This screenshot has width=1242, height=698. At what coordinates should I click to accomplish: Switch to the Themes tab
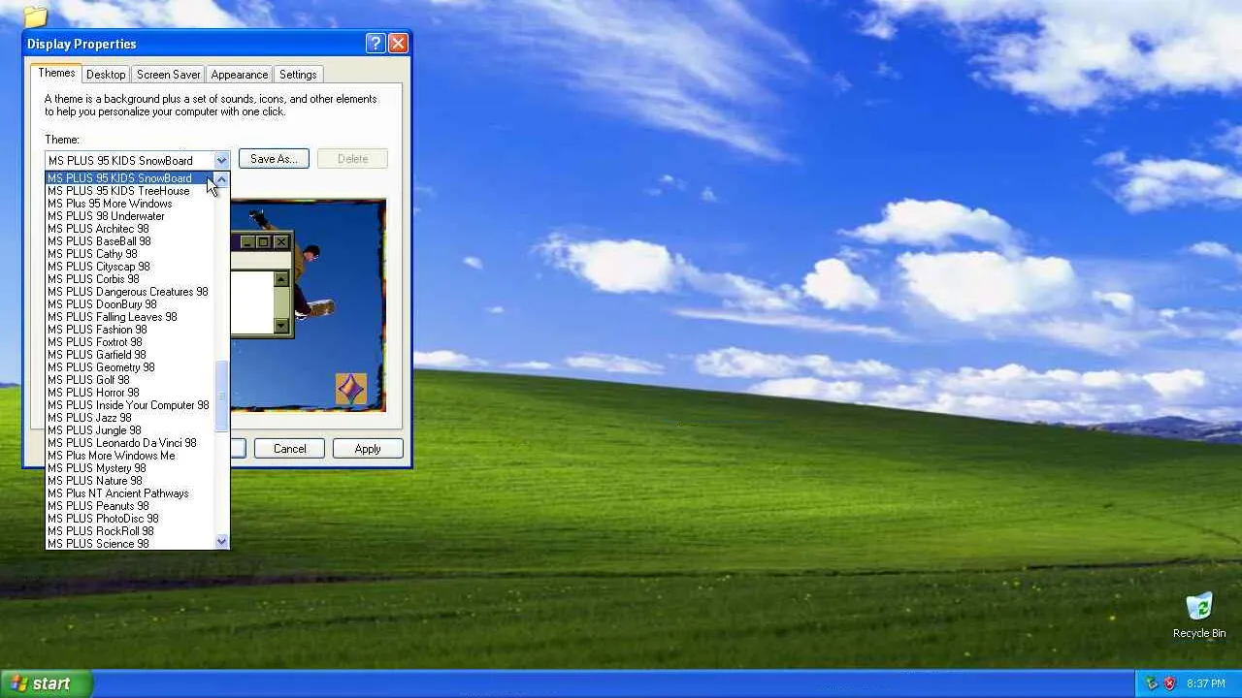click(56, 74)
